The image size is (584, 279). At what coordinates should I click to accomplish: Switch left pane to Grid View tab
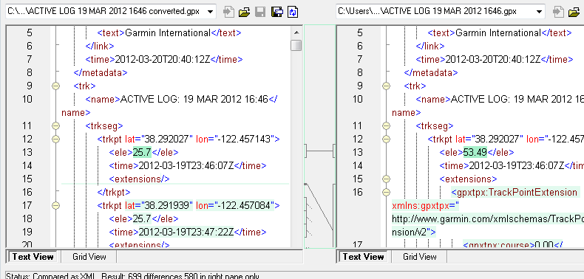pos(89,257)
